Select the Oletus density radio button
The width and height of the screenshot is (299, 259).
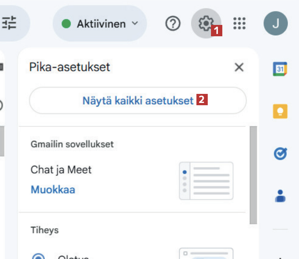click(39, 256)
